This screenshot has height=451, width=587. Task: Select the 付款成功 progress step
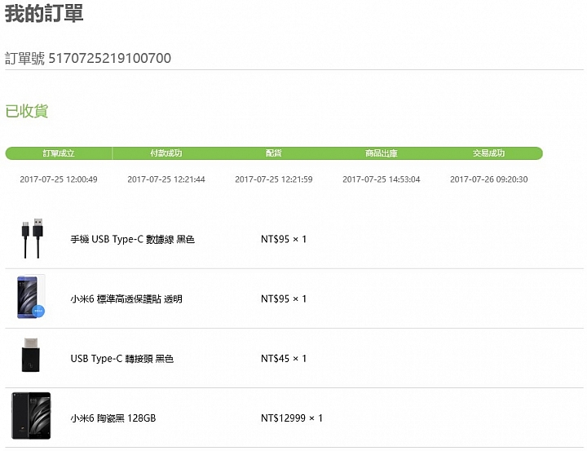(x=166, y=153)
